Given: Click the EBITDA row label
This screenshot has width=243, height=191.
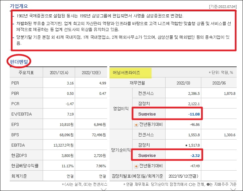Looking at the screenshot, I should pos(18,145).
